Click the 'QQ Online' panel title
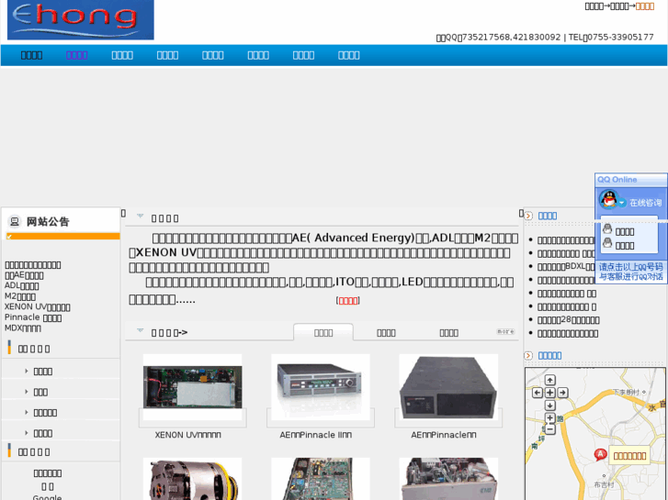 pos(617,180)
